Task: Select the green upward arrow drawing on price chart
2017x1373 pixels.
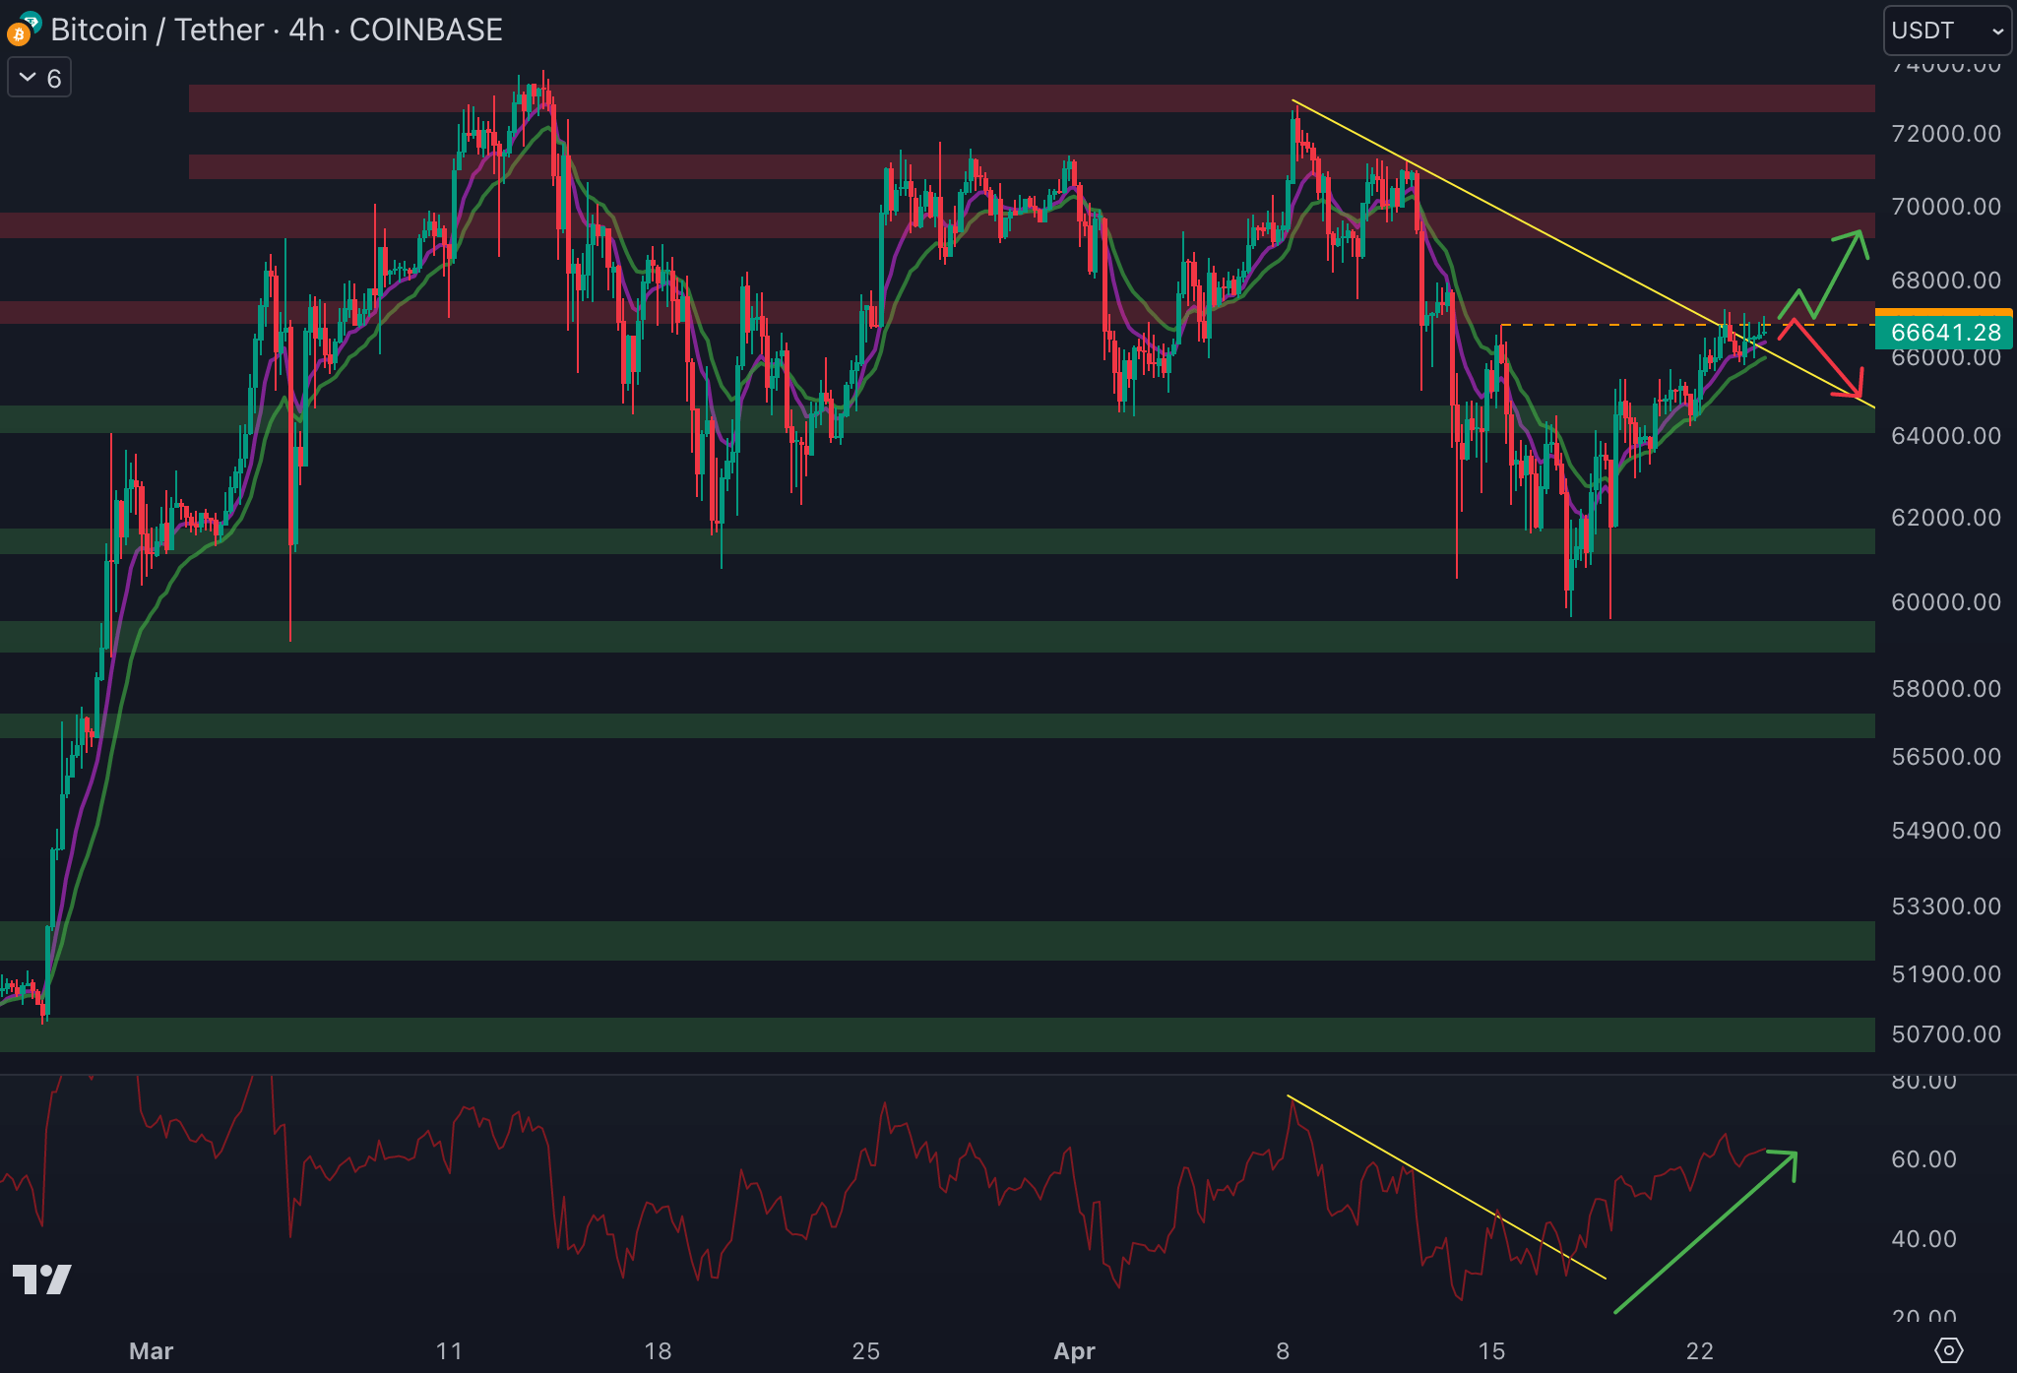Action: click(1836, 275)
